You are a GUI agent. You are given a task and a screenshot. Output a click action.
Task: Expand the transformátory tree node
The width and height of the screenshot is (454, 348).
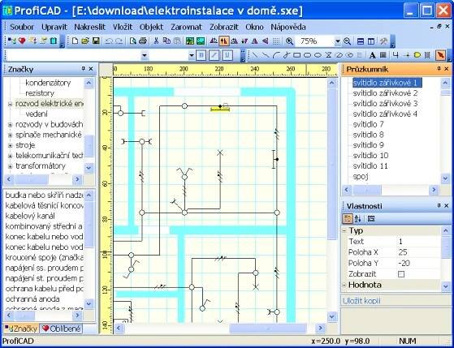[10, 166]
